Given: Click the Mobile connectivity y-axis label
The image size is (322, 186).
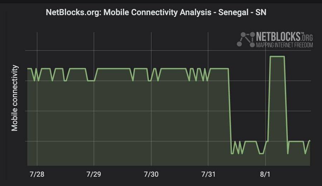Looking at the screenshot, I should click(15, 98).
